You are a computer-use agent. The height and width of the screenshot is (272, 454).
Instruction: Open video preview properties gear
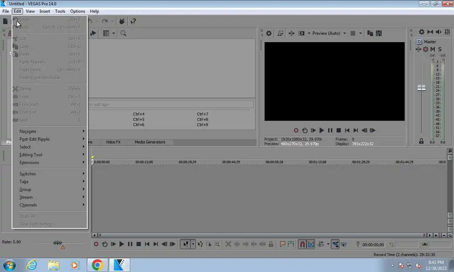tap(269, 33)
